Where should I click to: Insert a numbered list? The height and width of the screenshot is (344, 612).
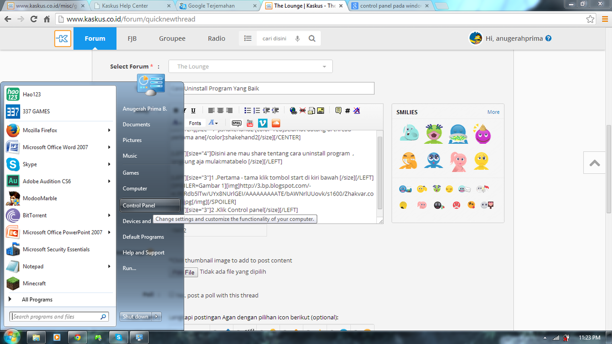pos(257,111)
